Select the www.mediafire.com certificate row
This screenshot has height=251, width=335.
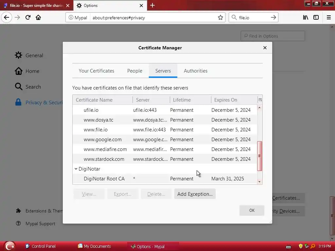pos(165,149)
